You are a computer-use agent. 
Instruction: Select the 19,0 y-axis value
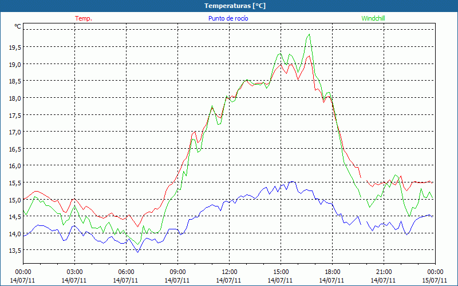pos(15,65)
